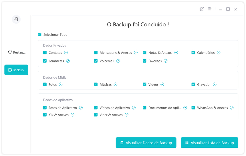Image resolution: width=246 pixels, height=156 pixels.
Task: Click the completed checkmark icon beside Kik & Anexos
Action: (x=72, y=115)
